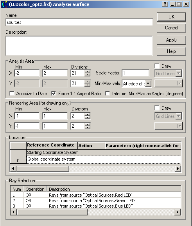Click Reference Coordinate column header

tap(52, 146)
